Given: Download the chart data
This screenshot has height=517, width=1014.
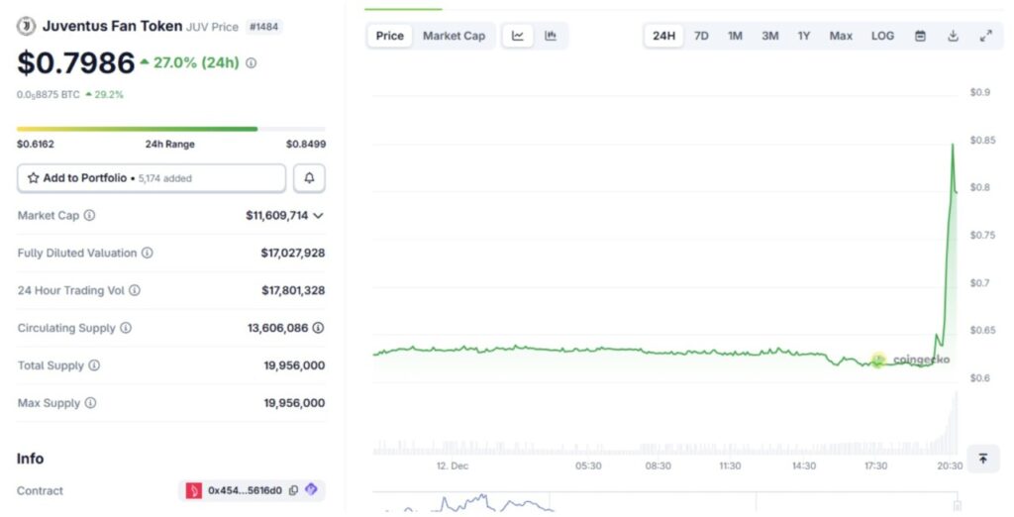Looking at the screenshot, I should [x=953, y=36].
